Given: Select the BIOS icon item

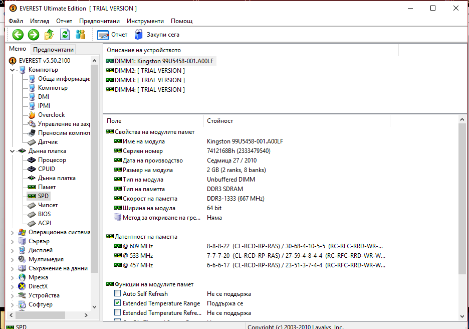Looking at the screenshot, I should pyautogui.click(x=32, y=214).
